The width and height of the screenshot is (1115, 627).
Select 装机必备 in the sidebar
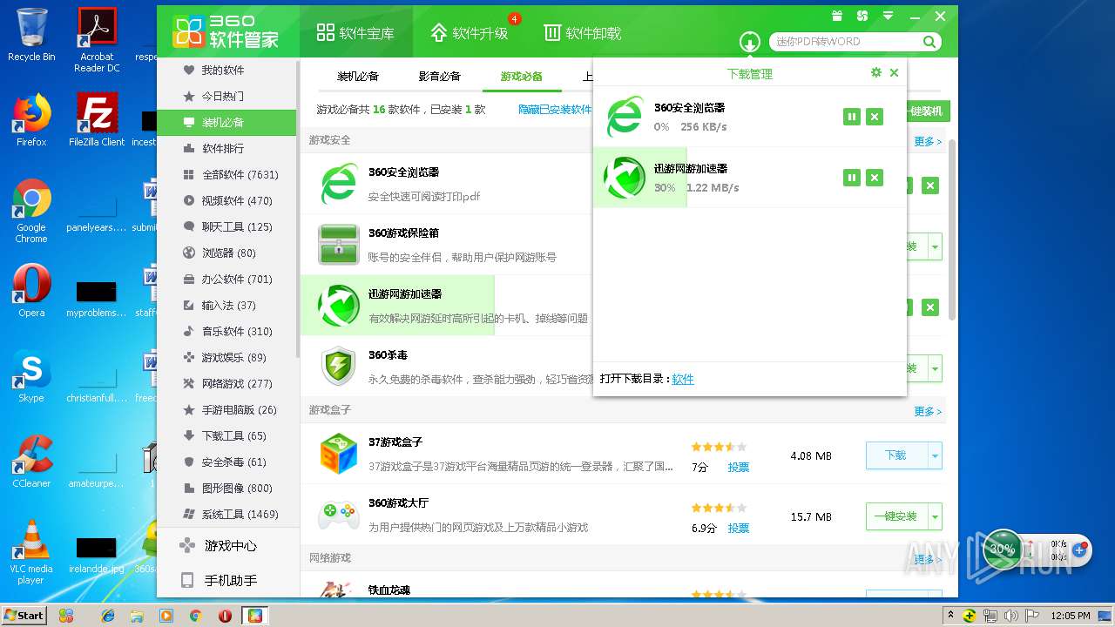click(x=226, y=122)
